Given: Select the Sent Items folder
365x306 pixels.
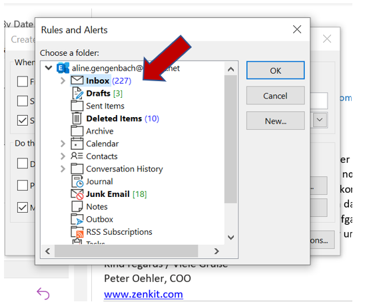Looking at the screenshot, I should click(x=105, y=106).
